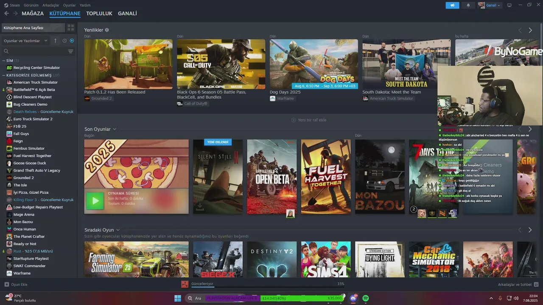
Task: Show hidden system tray icons chevron
Action: tap(491, 298)
